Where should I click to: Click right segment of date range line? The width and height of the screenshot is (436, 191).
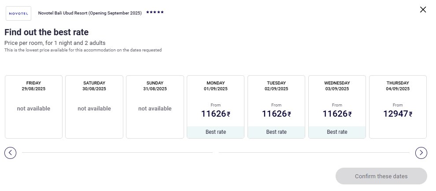314,152
